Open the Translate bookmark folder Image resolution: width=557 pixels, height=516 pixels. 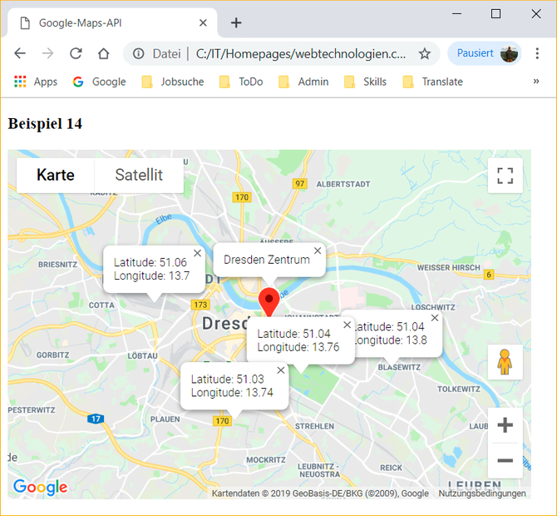tap(433, 82)
